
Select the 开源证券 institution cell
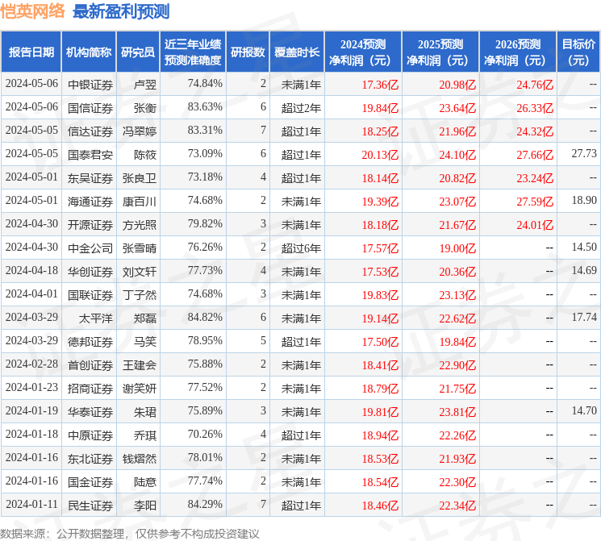click(x=90, y=225)
